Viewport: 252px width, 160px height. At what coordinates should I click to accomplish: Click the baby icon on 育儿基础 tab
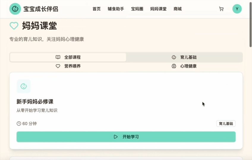coord(174,57)
